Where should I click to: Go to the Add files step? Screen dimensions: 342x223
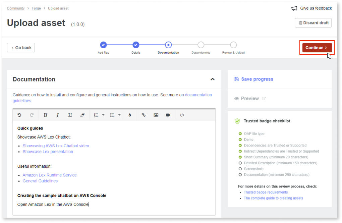tap(103, 45)
